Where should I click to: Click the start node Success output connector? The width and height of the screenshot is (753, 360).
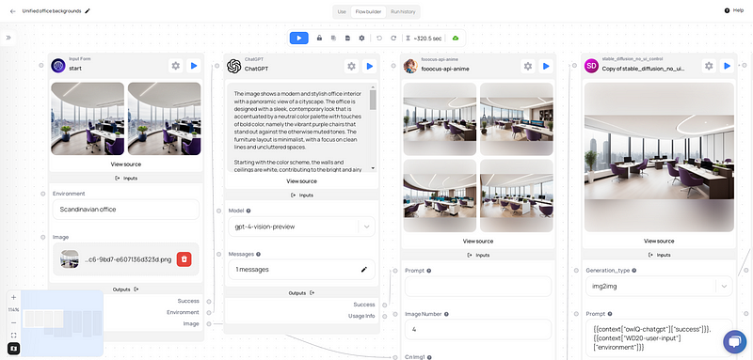[209, 302]
